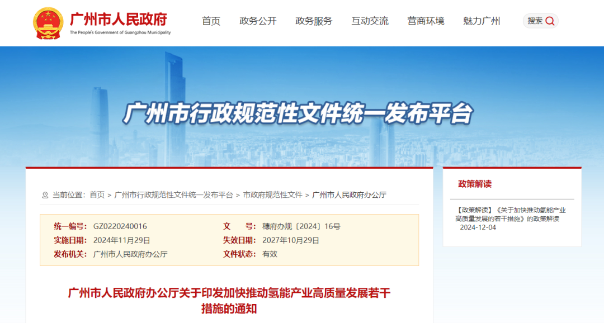Select document number 穗府办规〔2024〕16号
Image resolution: width=604 pixels, height=323 pixels.
click(x=301, y=226)
